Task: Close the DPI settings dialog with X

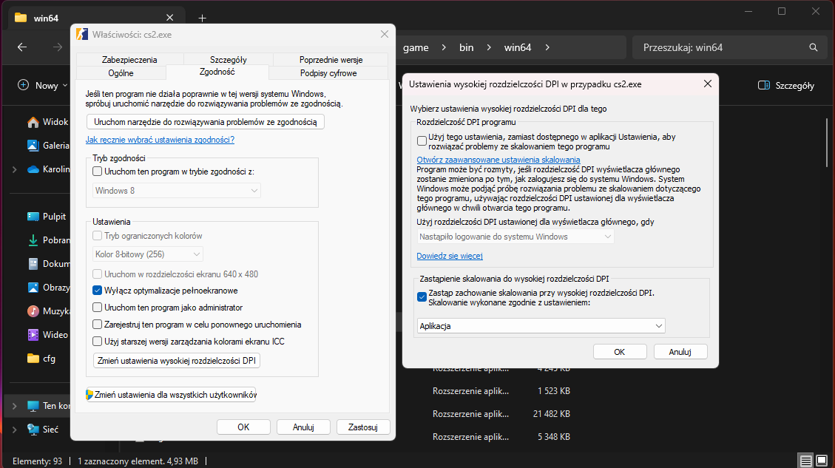Action: pyautogui.click(x=707, y=84)
